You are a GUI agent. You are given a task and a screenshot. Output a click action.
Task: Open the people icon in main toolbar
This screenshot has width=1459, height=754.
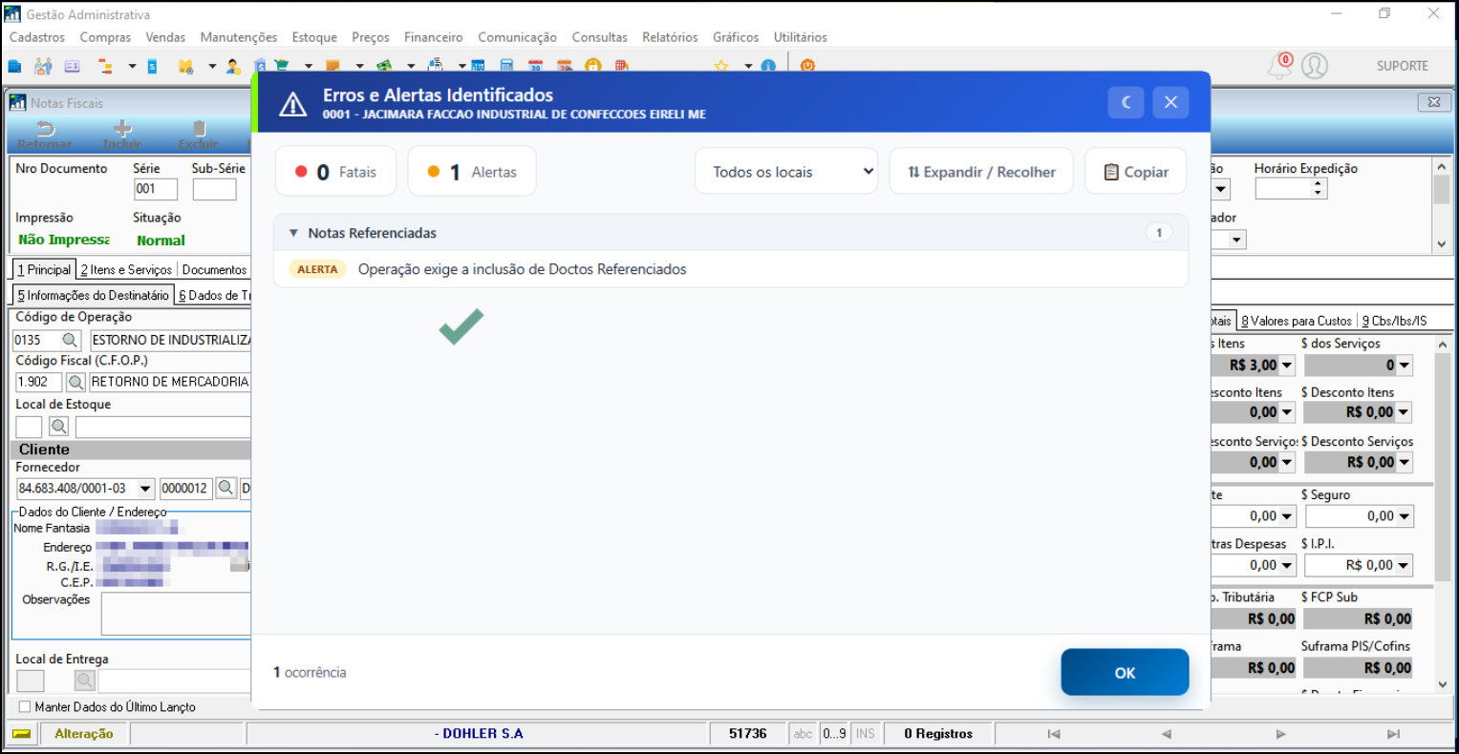point(43,66)
